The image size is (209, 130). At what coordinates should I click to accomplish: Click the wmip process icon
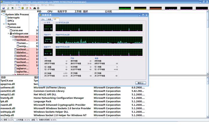[x=18, y=46]
